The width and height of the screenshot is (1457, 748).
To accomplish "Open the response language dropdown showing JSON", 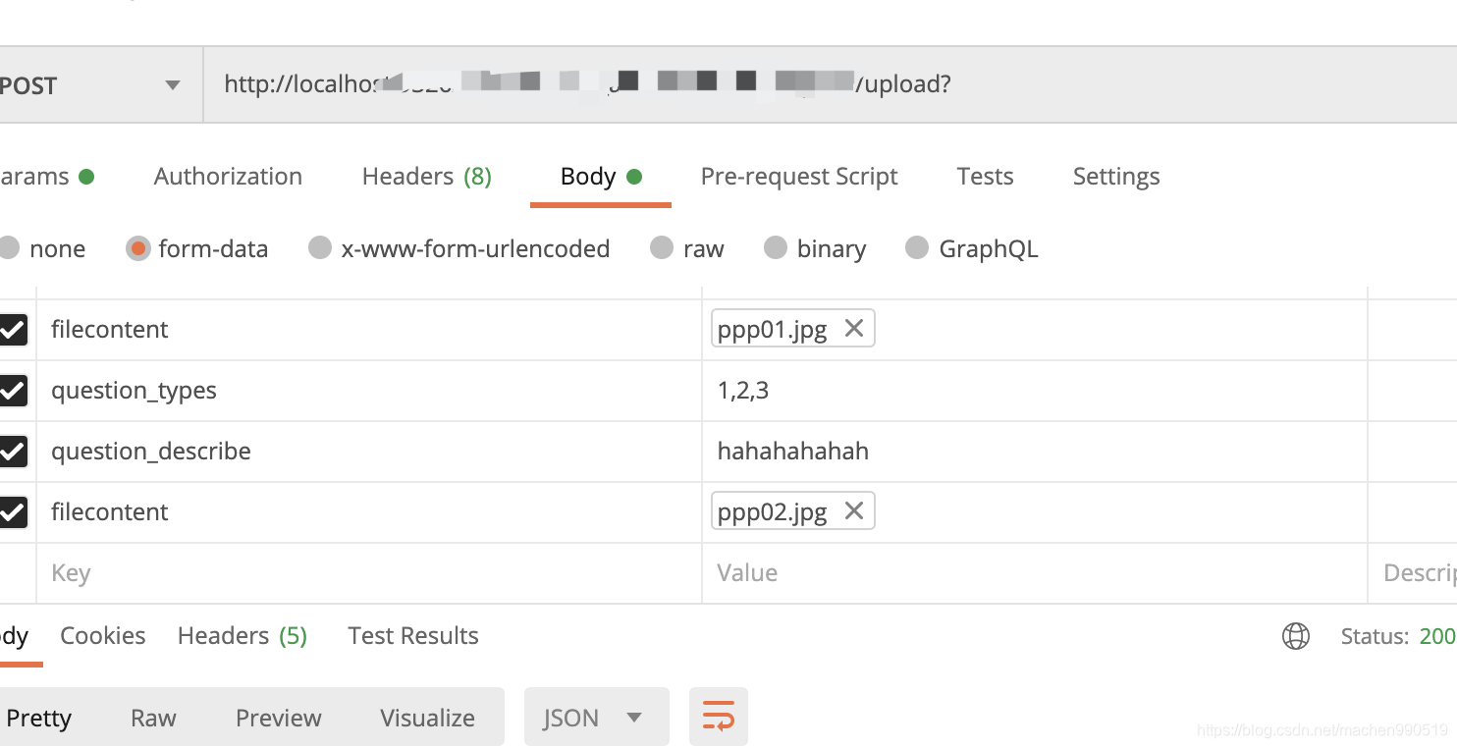I will 595,717.
